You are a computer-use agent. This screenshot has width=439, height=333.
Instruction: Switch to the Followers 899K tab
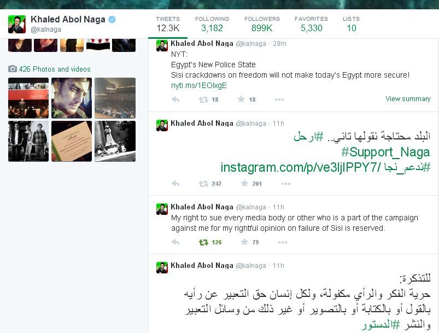click(x=262, y=24)
